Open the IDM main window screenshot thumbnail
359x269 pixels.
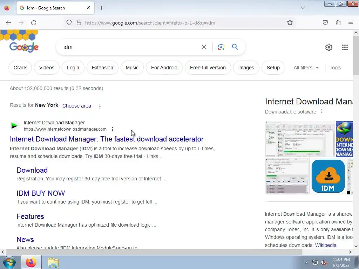pos(300,139)
